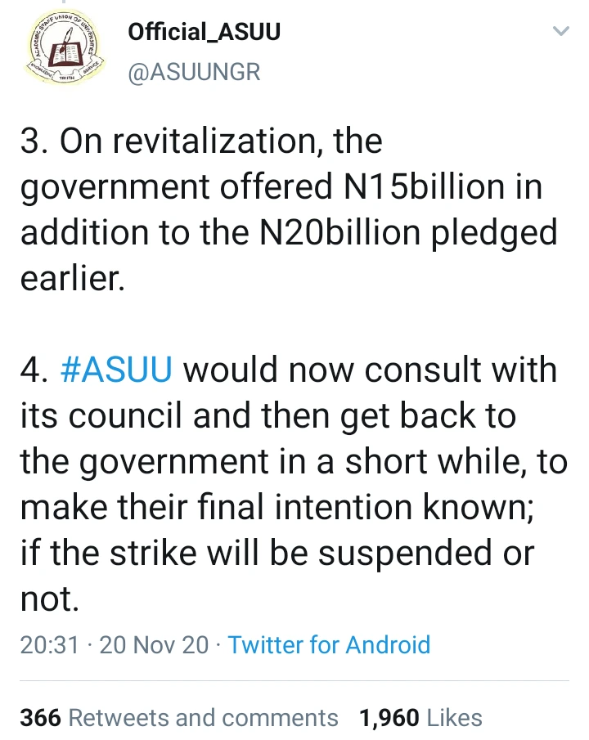Click the word revitalization in point 3
Screen dimensions: 589x740
tap(214, 141)
